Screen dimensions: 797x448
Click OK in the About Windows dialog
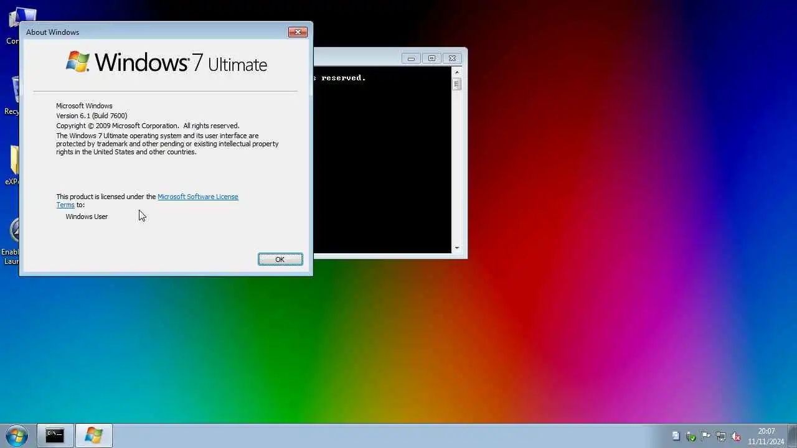coord(280,259)
